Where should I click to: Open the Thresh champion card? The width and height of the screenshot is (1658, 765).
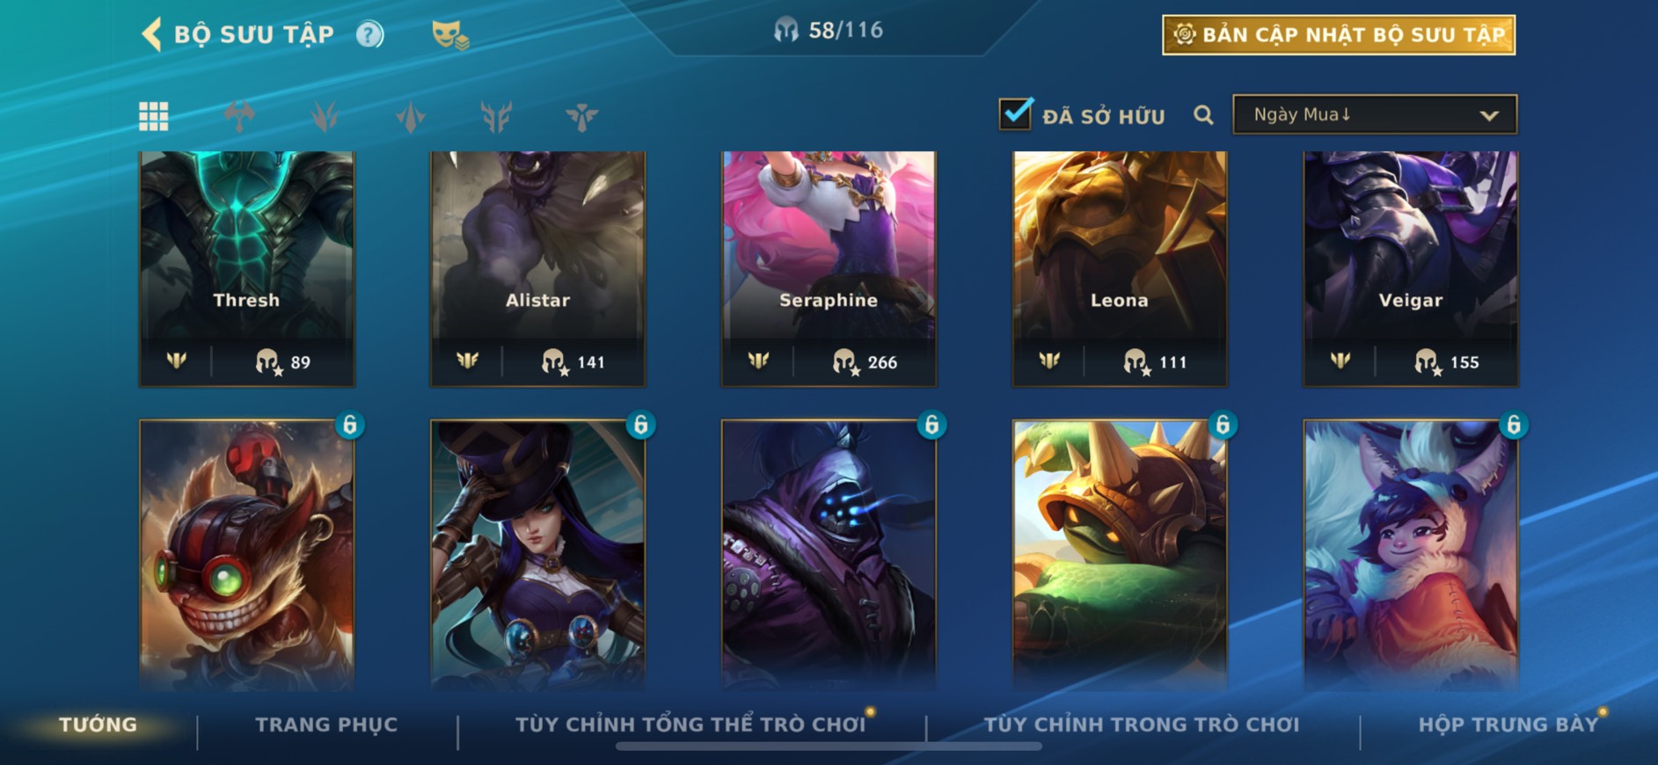pyautogui.click(x=246, y=269)
